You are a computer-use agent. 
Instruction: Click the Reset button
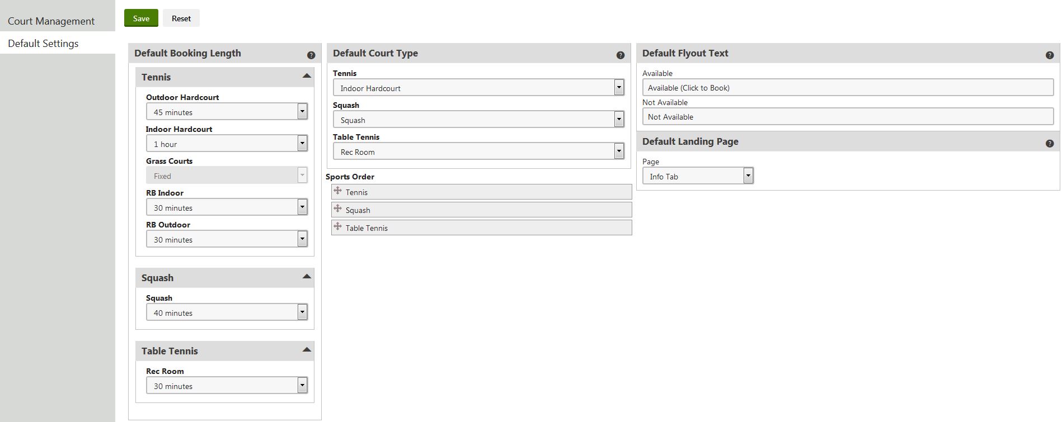tap(181, 18)
